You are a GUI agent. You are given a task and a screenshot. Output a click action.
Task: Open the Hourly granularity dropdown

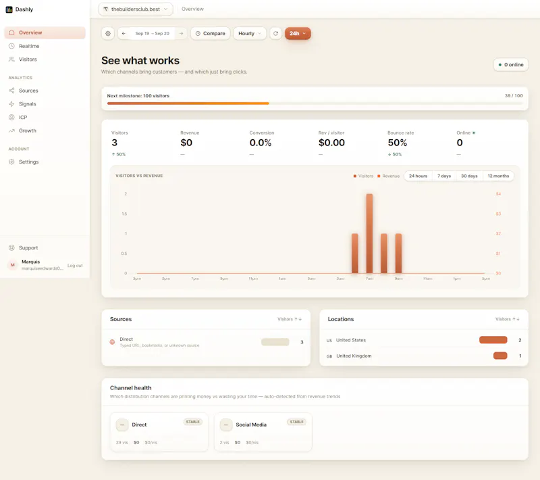[250, 33]
